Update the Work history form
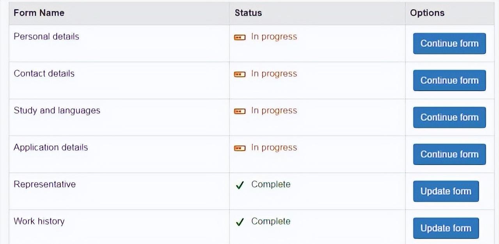This screenshot has width=499, height=244. (x=446, y=228)
